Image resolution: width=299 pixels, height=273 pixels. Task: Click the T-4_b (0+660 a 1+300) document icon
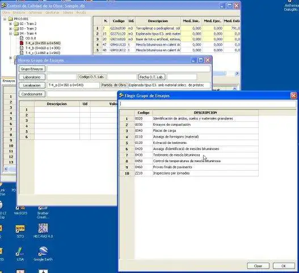point(22,48)
